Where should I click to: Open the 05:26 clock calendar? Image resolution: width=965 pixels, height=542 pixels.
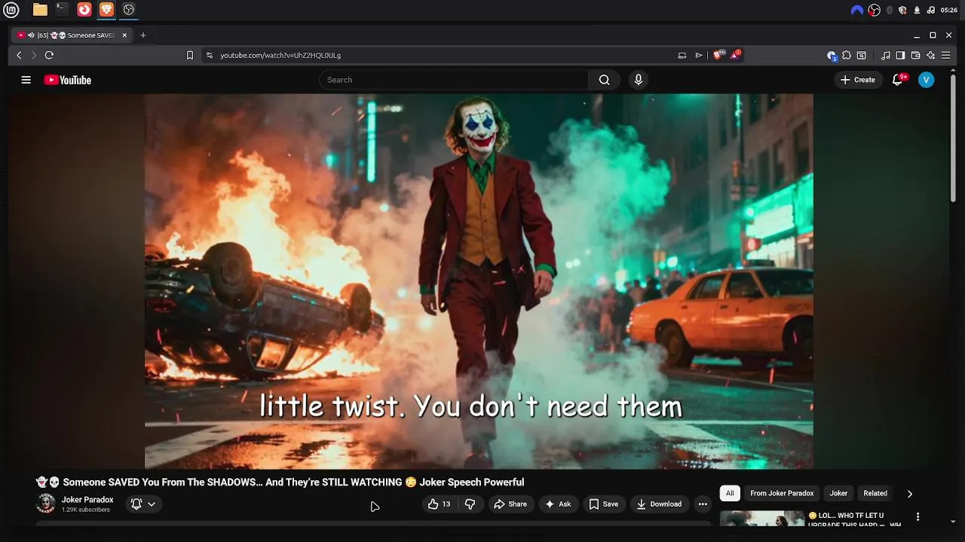coord(949,10)
